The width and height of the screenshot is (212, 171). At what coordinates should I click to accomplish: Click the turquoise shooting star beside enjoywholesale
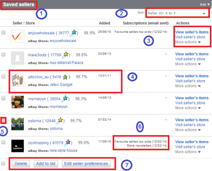click(73, 33)
